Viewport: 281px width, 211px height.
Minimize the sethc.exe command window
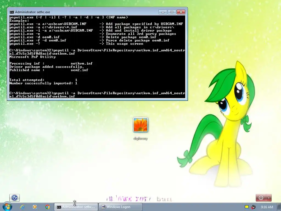163,12
